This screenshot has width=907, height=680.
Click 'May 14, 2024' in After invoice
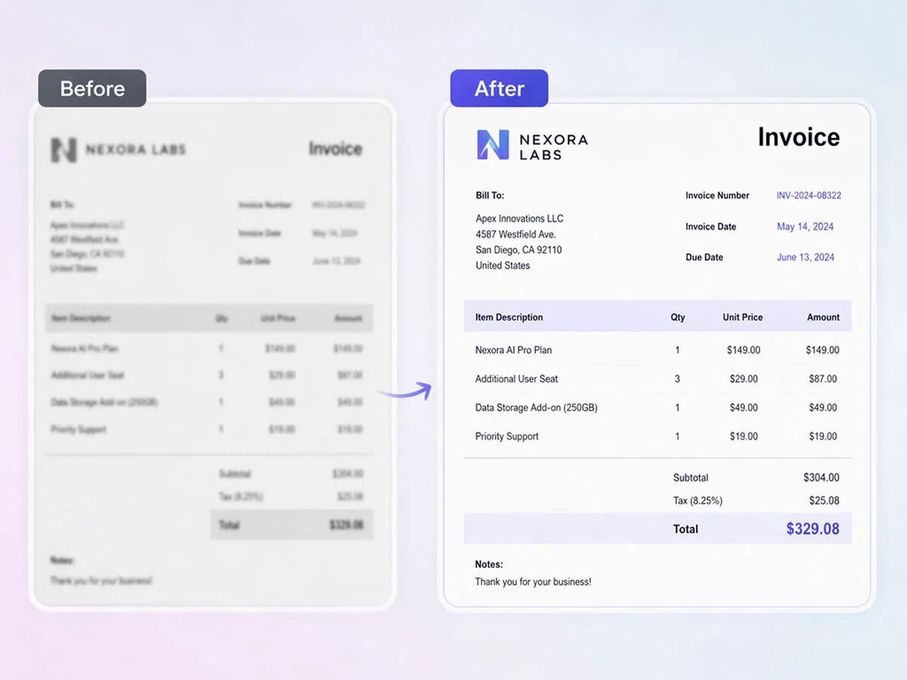[x=806, y=227]
